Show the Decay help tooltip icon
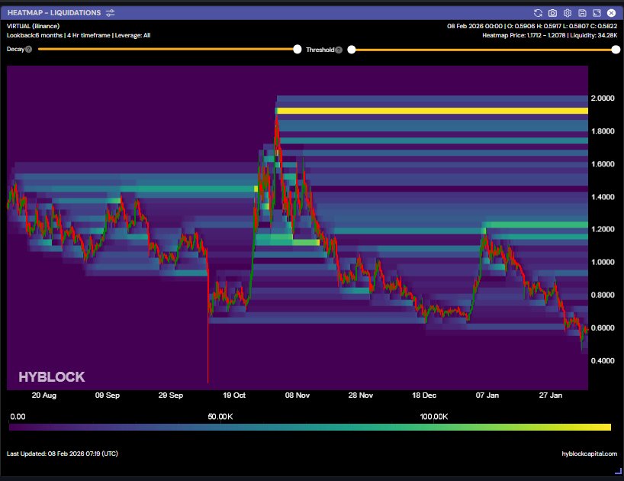The image size is (624, 481). 28,50
